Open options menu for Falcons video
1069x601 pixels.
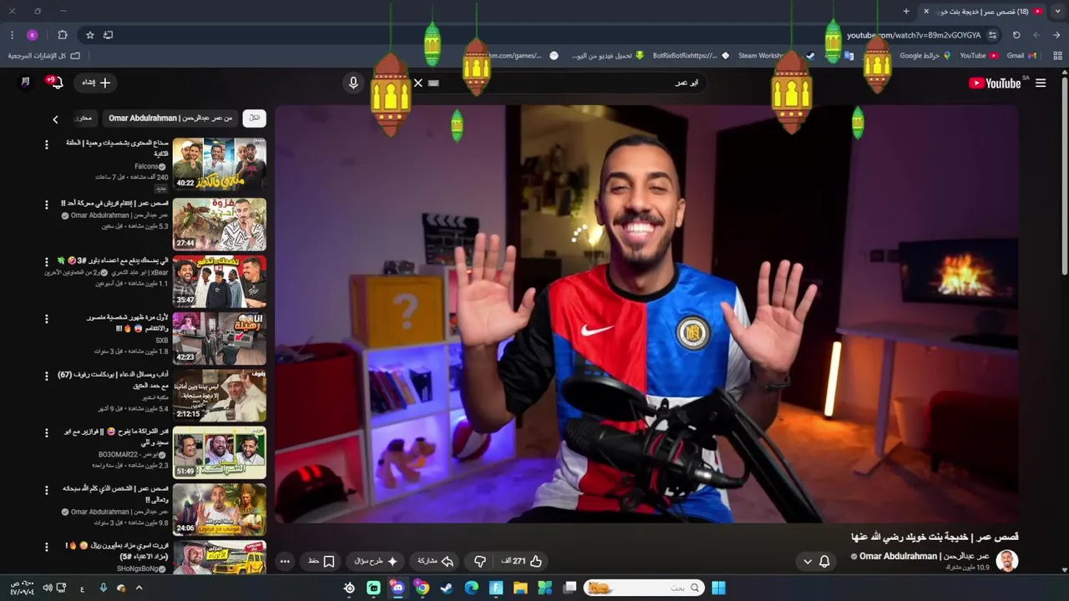pyautogui.click(x=47, y=144)
